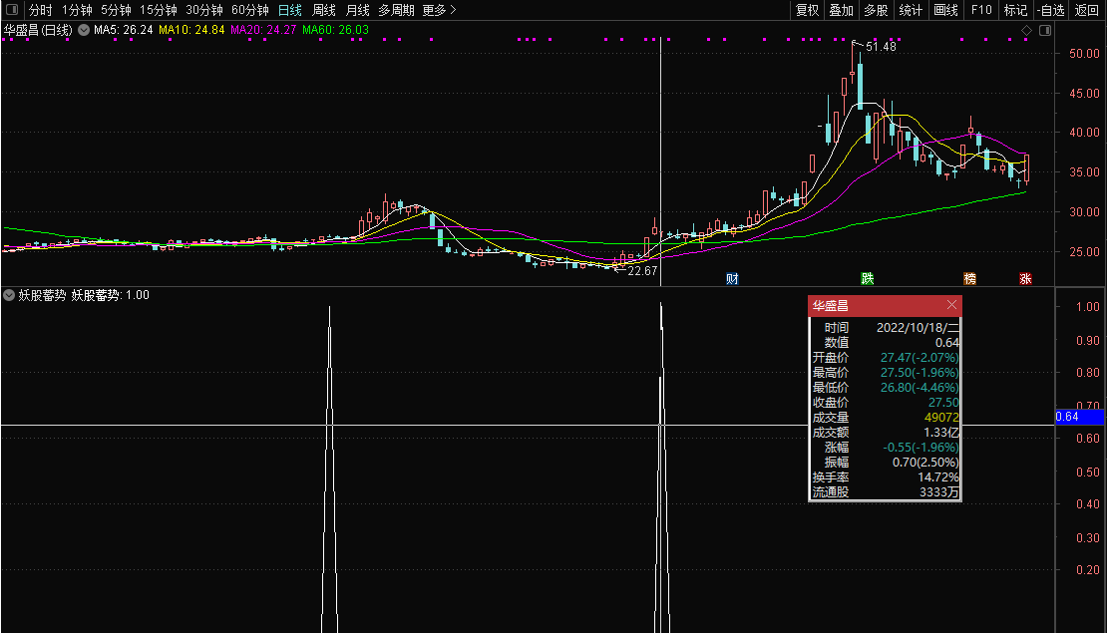Click the 标记 marker icon
The image size is (1107, 633).
tap(1017, 10)
